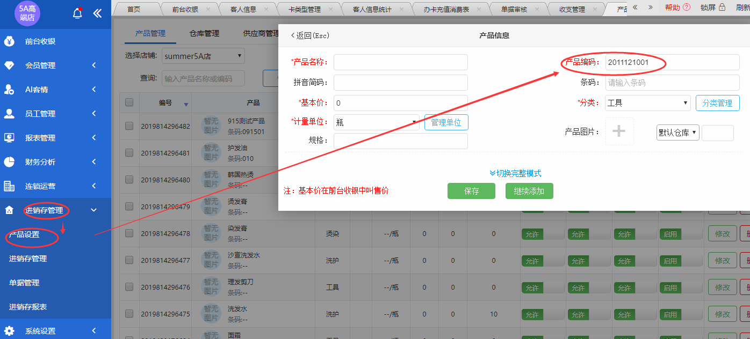Image resolution: width=750 pixels, height=339 pixels.
Task: Click the yen money-bag icon beside 前台收银
Action: coord(9,41)
